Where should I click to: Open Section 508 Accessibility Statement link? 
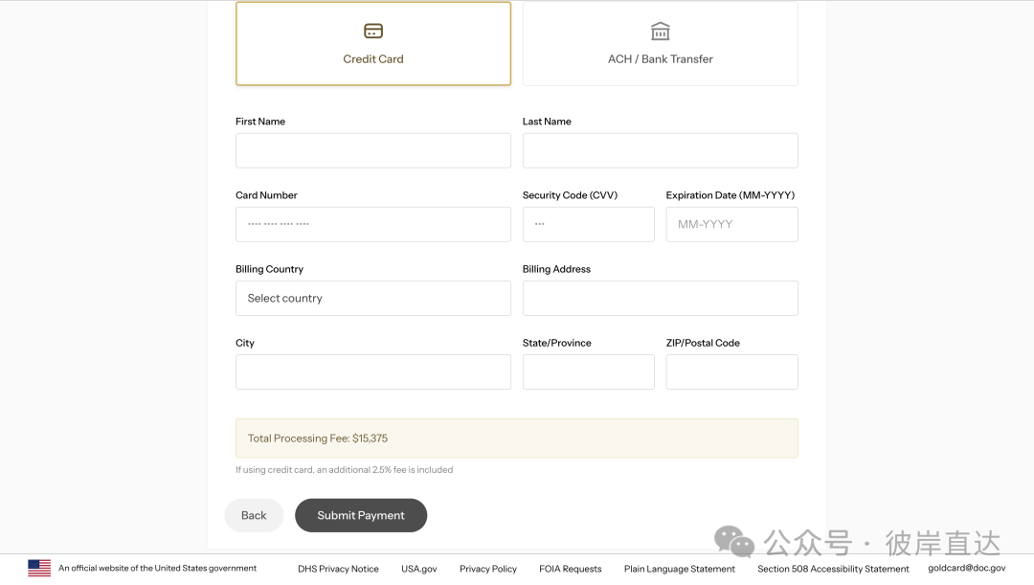coord(833,569)
